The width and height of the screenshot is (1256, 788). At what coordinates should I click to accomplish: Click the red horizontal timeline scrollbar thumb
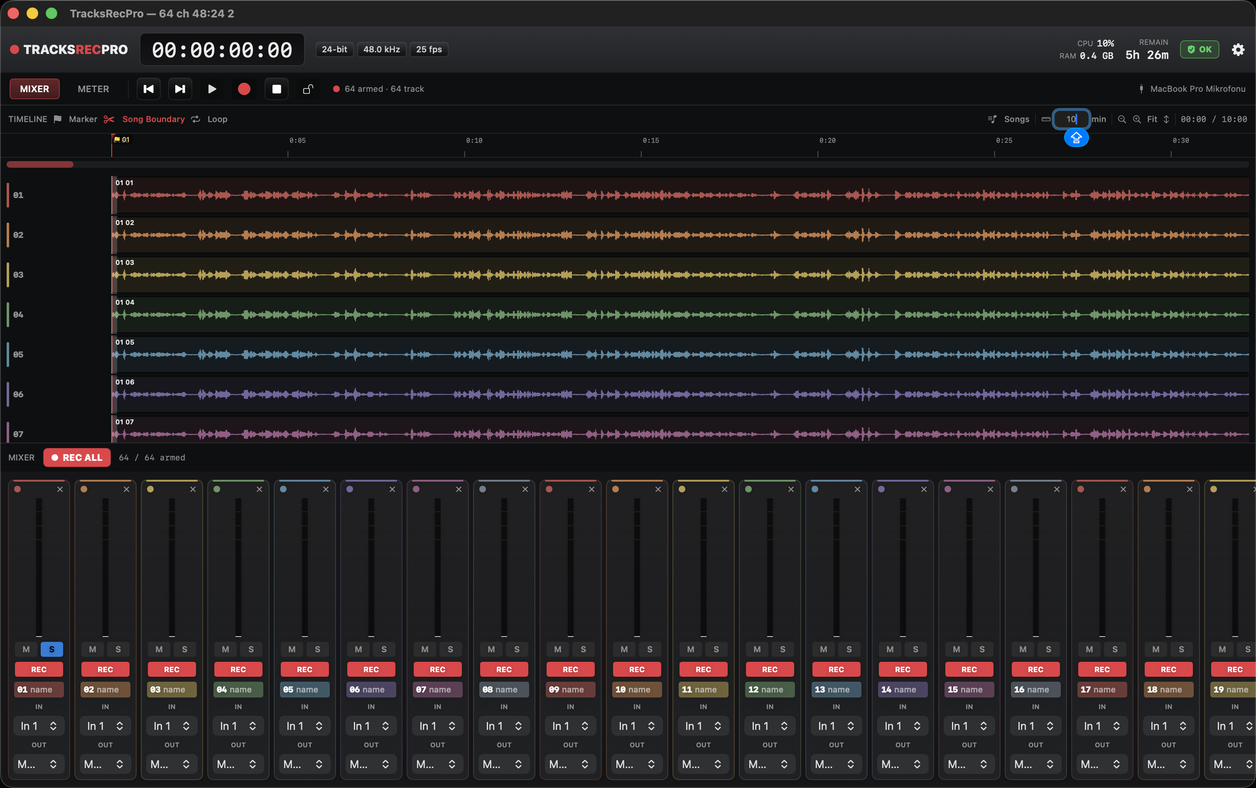40,165
